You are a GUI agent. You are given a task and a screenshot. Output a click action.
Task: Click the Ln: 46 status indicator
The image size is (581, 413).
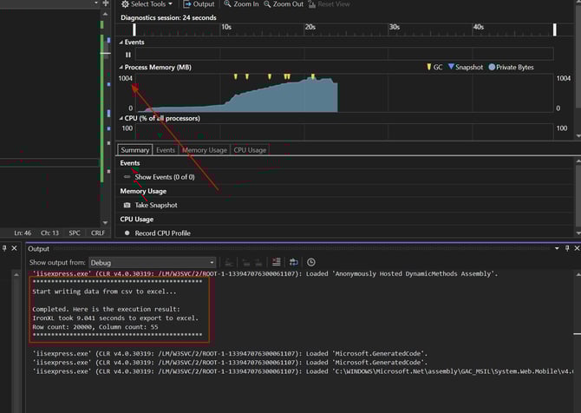click(x=23, y=233)
